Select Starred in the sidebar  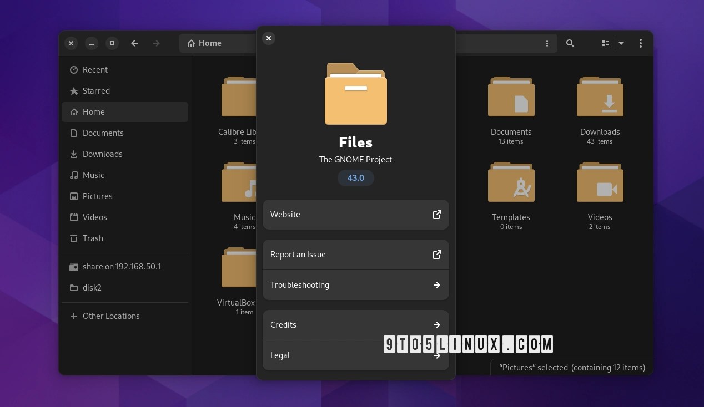125,91
